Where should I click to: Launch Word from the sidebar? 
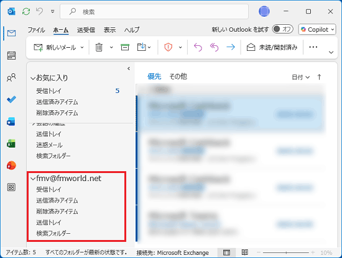coord(11,122)
